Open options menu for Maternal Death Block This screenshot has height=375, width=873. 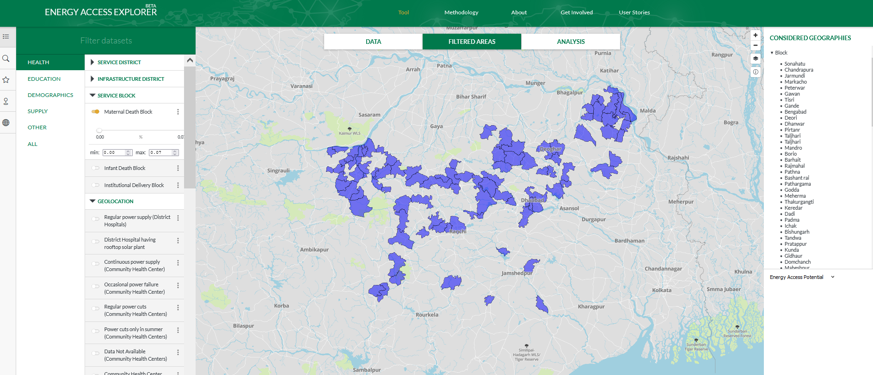178,112
